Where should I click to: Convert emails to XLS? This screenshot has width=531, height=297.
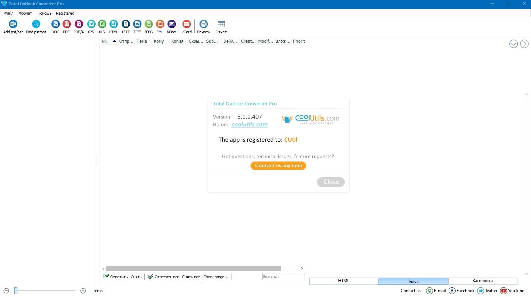coord(102,27)
